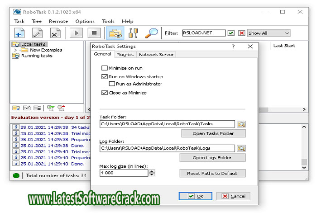This screenshot has height=217, width=326.
Task: Browse for Log Folder using its icon
Action: [241, 148]
